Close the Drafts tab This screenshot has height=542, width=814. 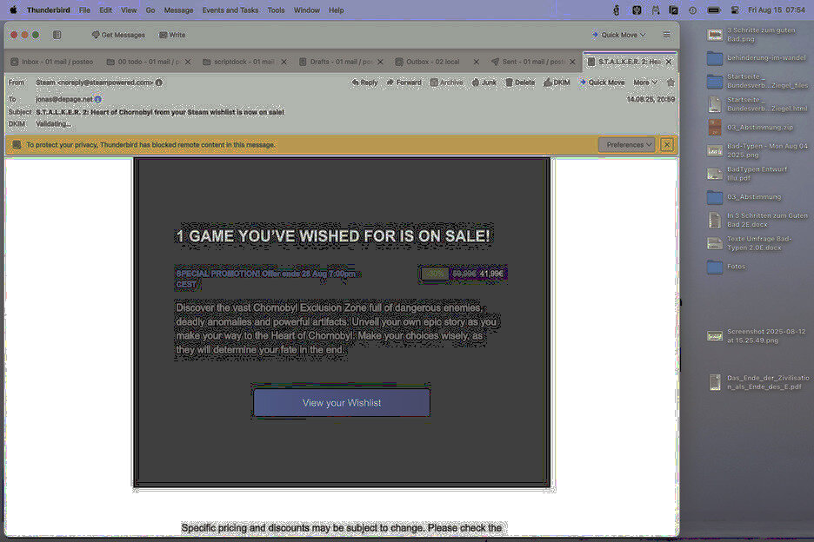381,62
